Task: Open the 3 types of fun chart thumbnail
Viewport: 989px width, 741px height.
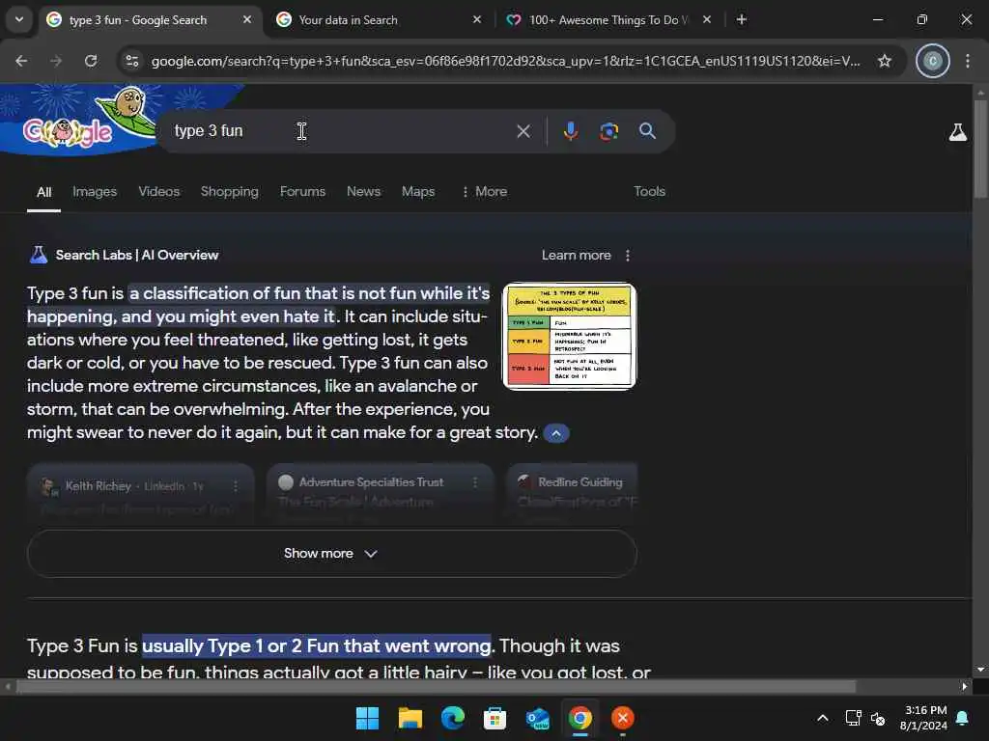Action: tap(569, 337)
